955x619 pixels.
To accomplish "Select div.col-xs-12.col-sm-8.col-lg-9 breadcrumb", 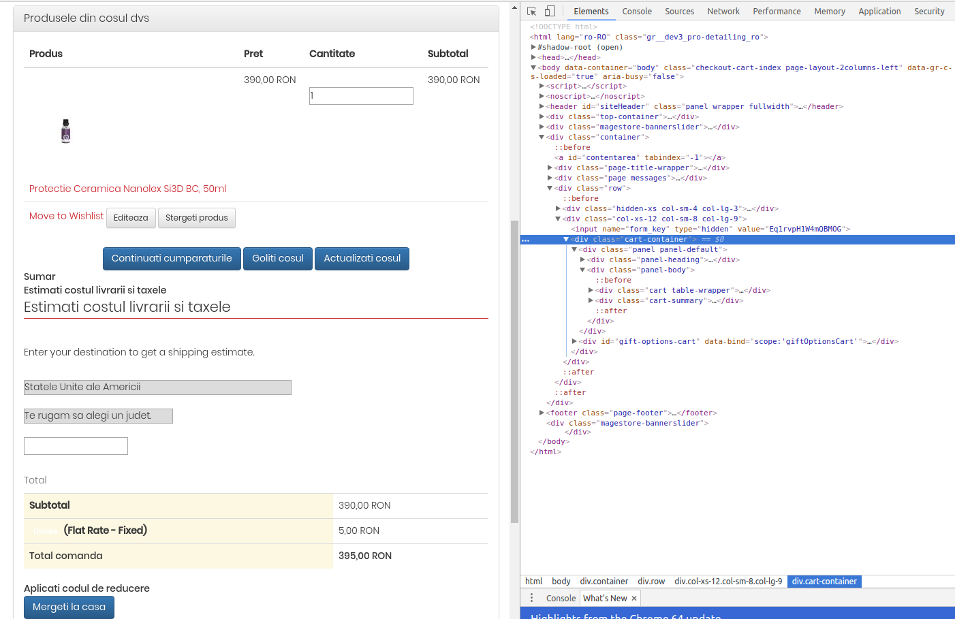I will (x=728, y=582).
